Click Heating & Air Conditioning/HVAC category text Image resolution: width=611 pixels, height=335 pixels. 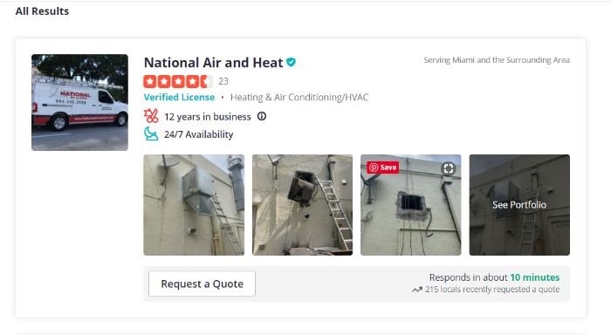point(299,98)
